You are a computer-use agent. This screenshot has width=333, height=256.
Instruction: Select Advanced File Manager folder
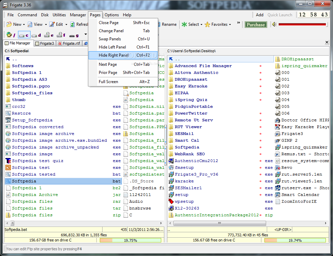click(203, 66)
